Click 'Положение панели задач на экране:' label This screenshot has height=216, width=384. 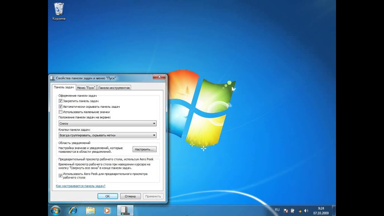click(85, 117)
